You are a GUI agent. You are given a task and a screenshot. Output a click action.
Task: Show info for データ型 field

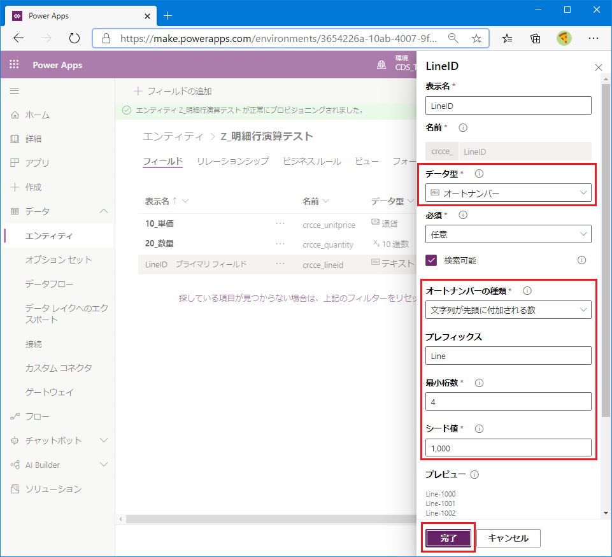click(x=479, y=174)
